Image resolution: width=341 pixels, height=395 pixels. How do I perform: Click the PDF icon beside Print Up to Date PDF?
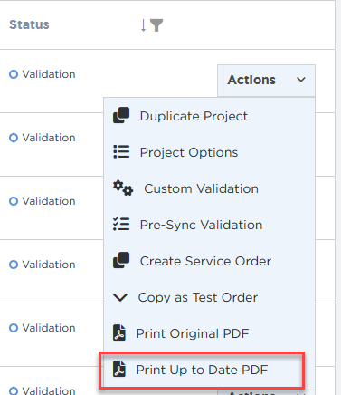click(x=119, y=369)
